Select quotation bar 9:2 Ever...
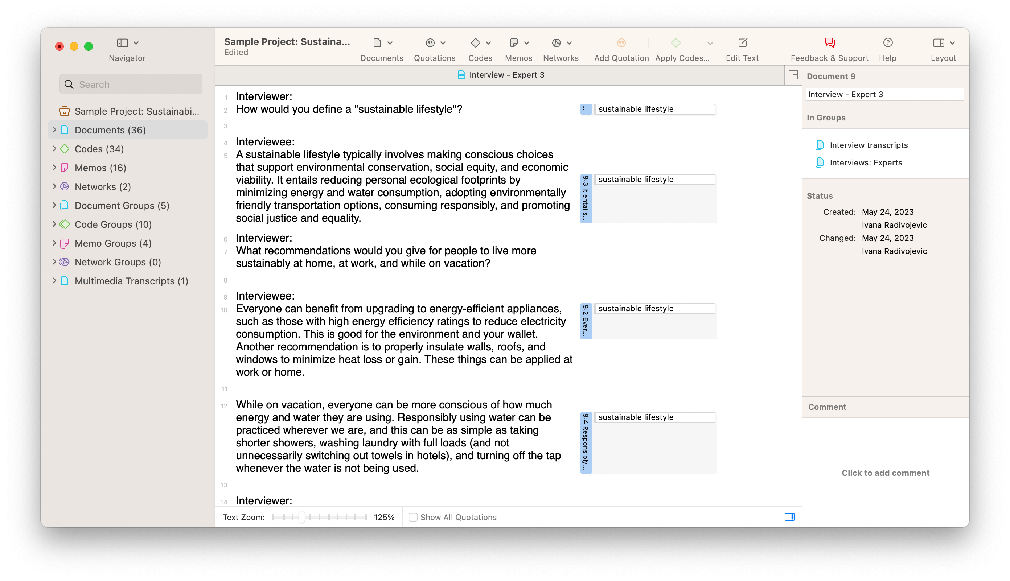The height and width of the screenshot is (581, 1010). pos(586,321)
